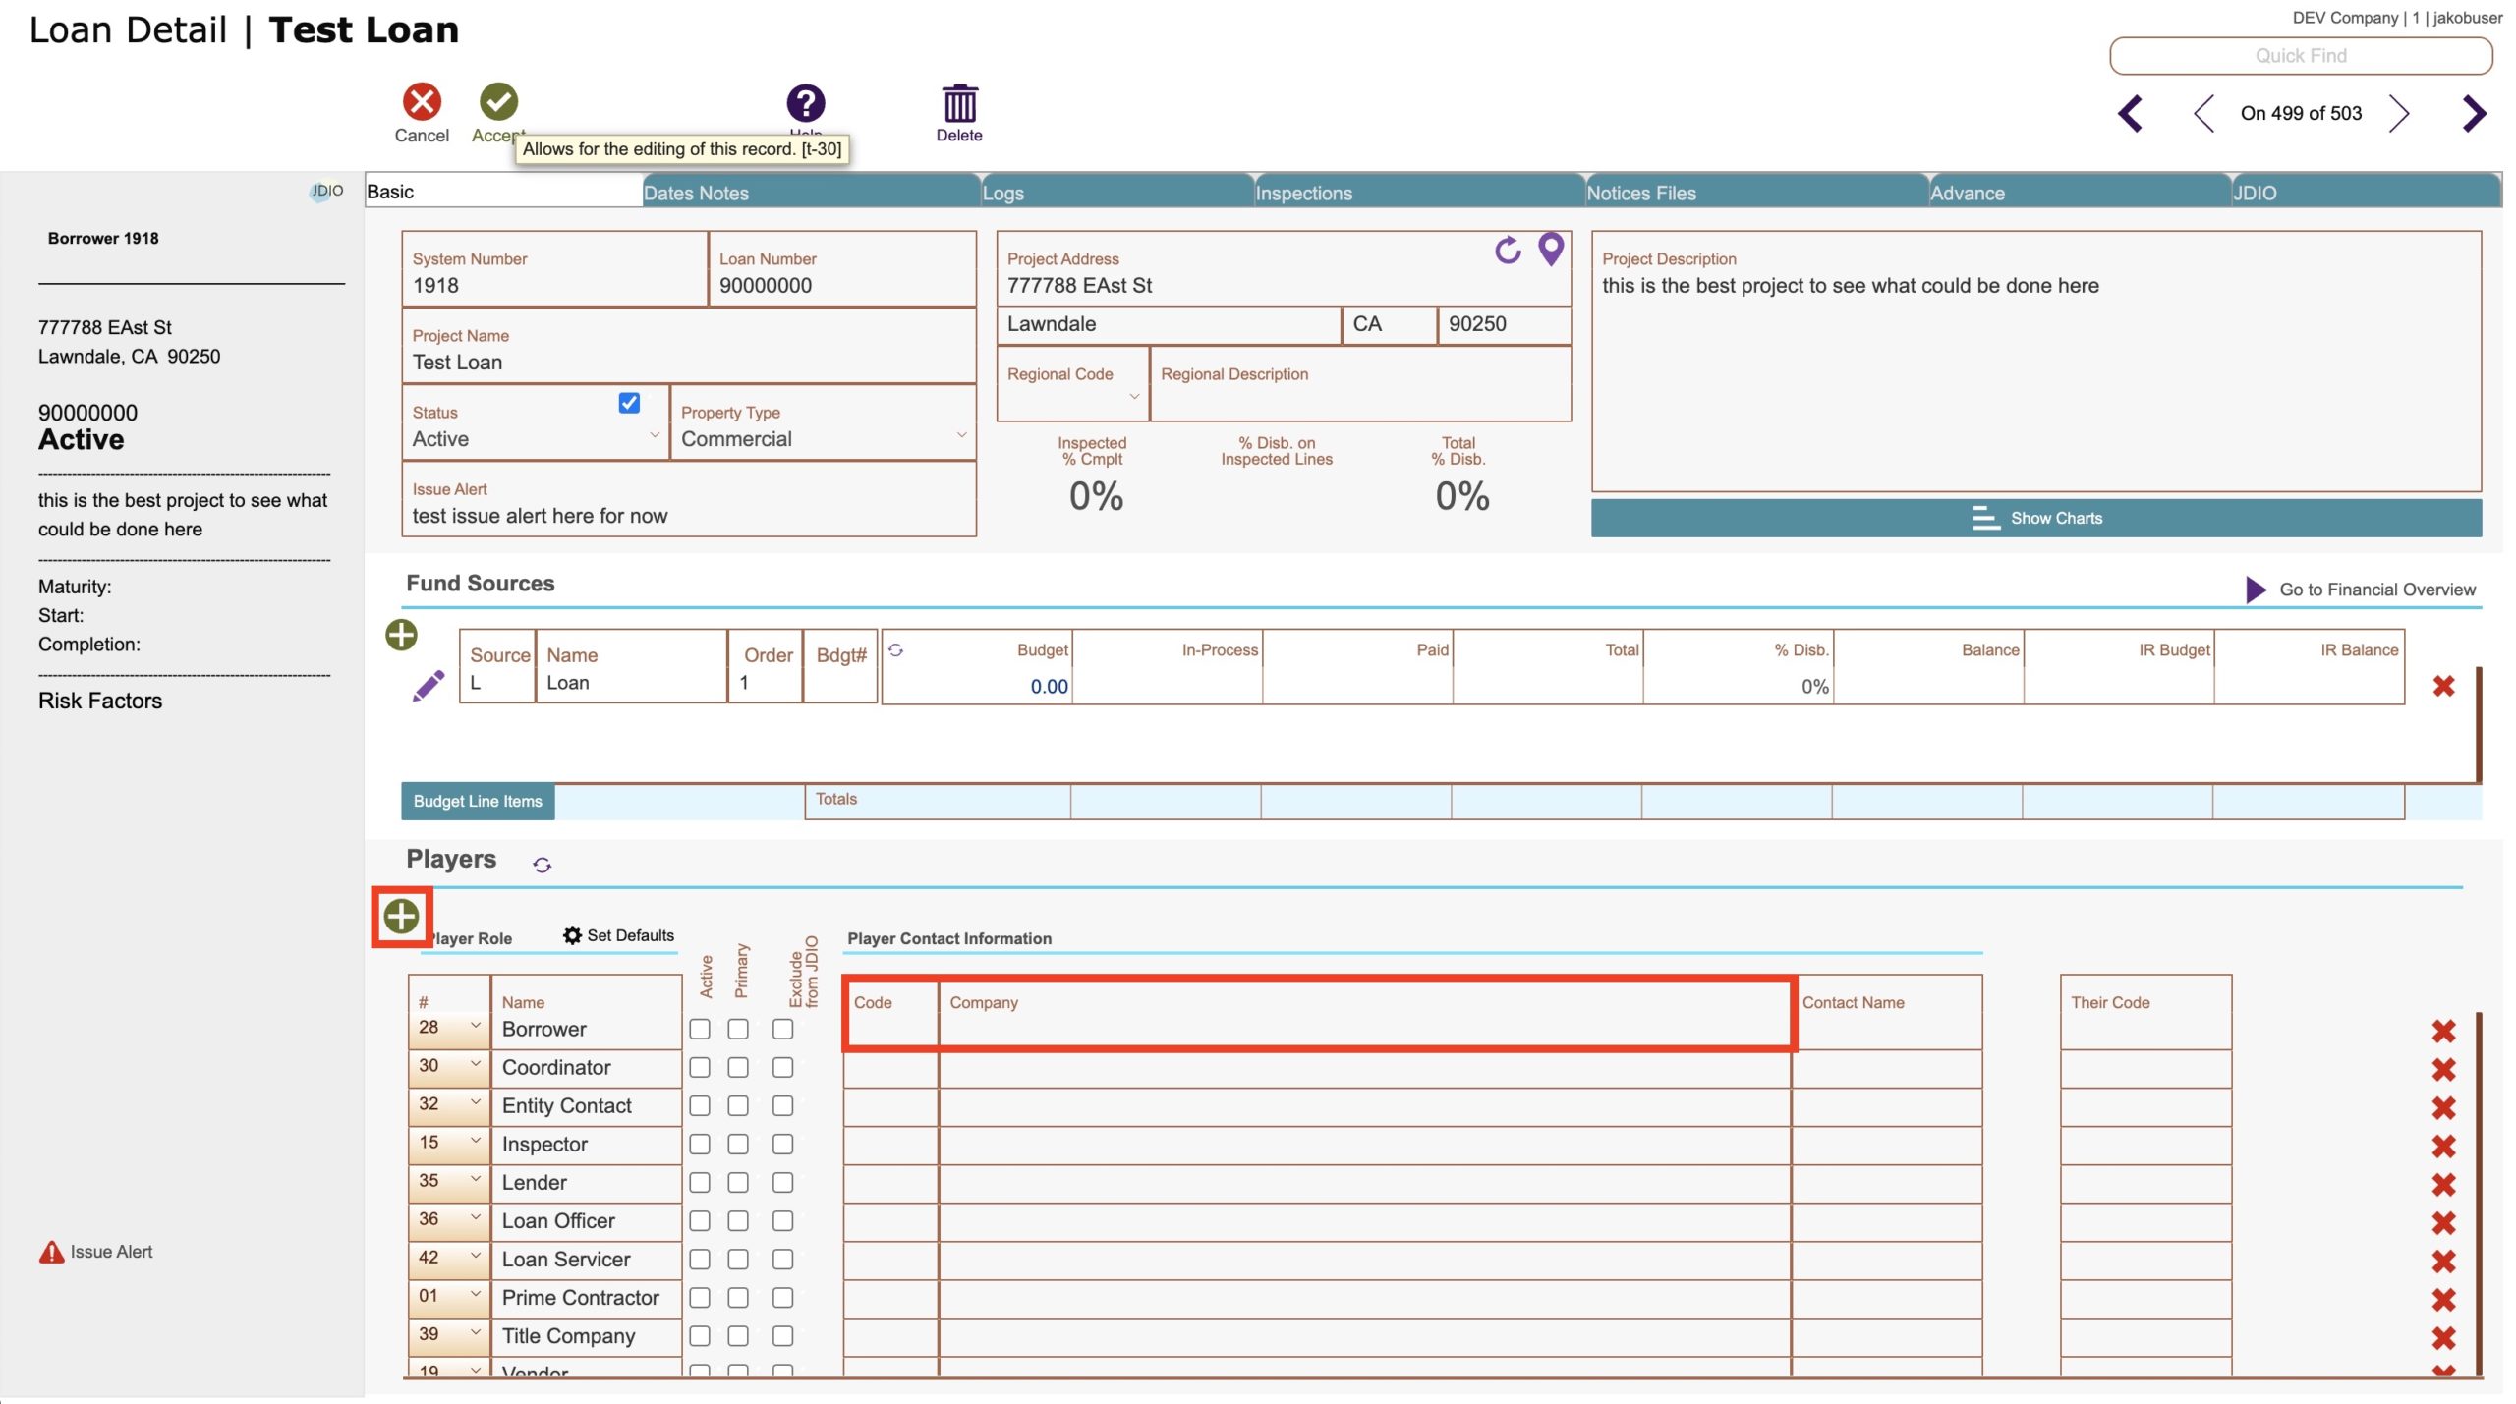Delete the Borrower player row
The height and width of the screenshot is (1404, 2516).
click(x=2443, y=1031)
